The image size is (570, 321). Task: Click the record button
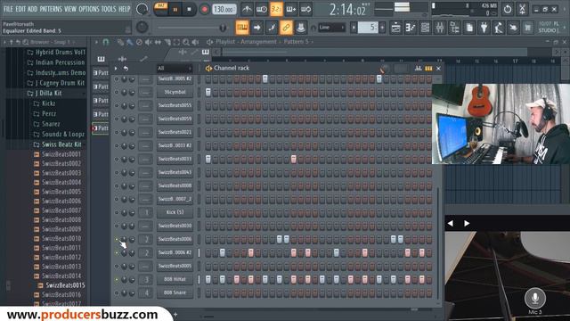coord(204,10)
